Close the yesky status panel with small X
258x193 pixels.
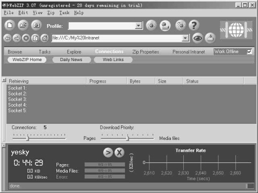click(4, 145)
